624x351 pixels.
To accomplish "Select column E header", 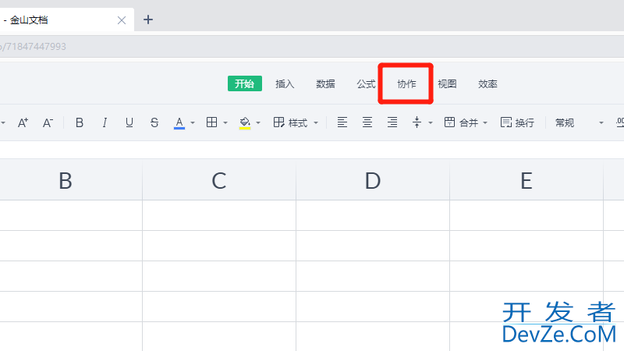I will click(x=526, y=181).
